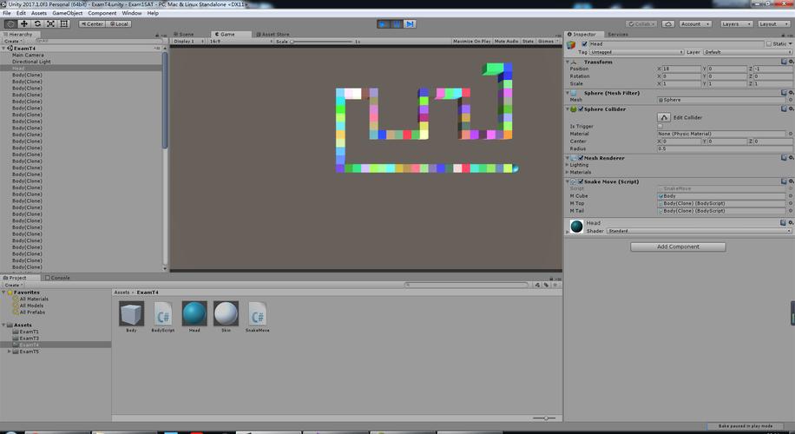Click the Step frame button
The width and height of the screenshot is (795, 434).
pos(410,23)
